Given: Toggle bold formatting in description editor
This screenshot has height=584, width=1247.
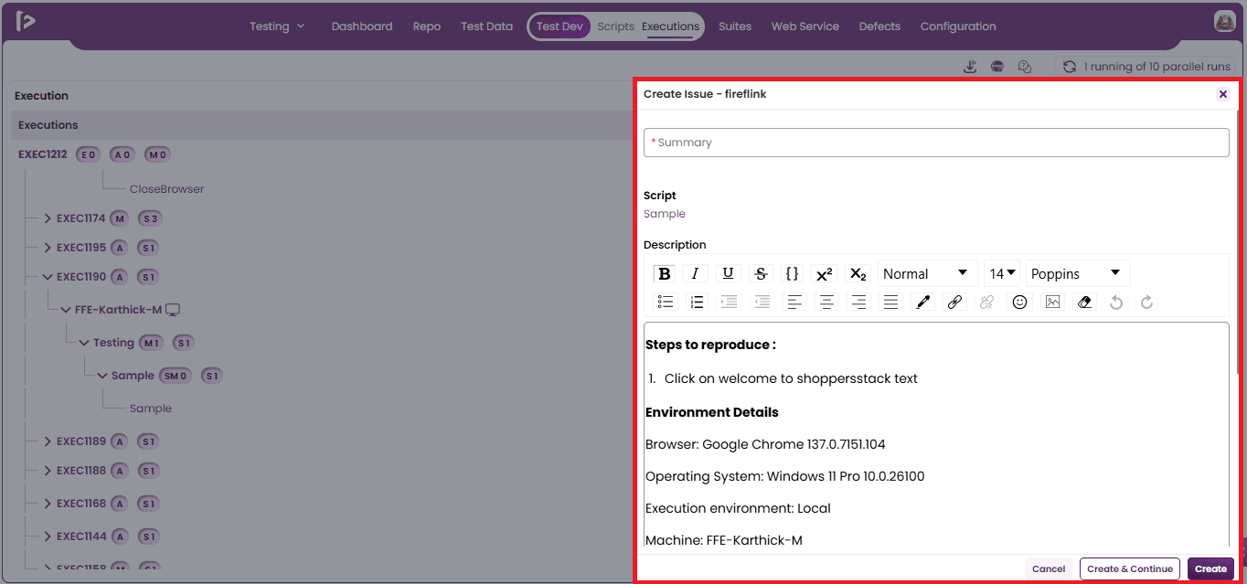Looking at the screenshot, I should click(665, 273).
